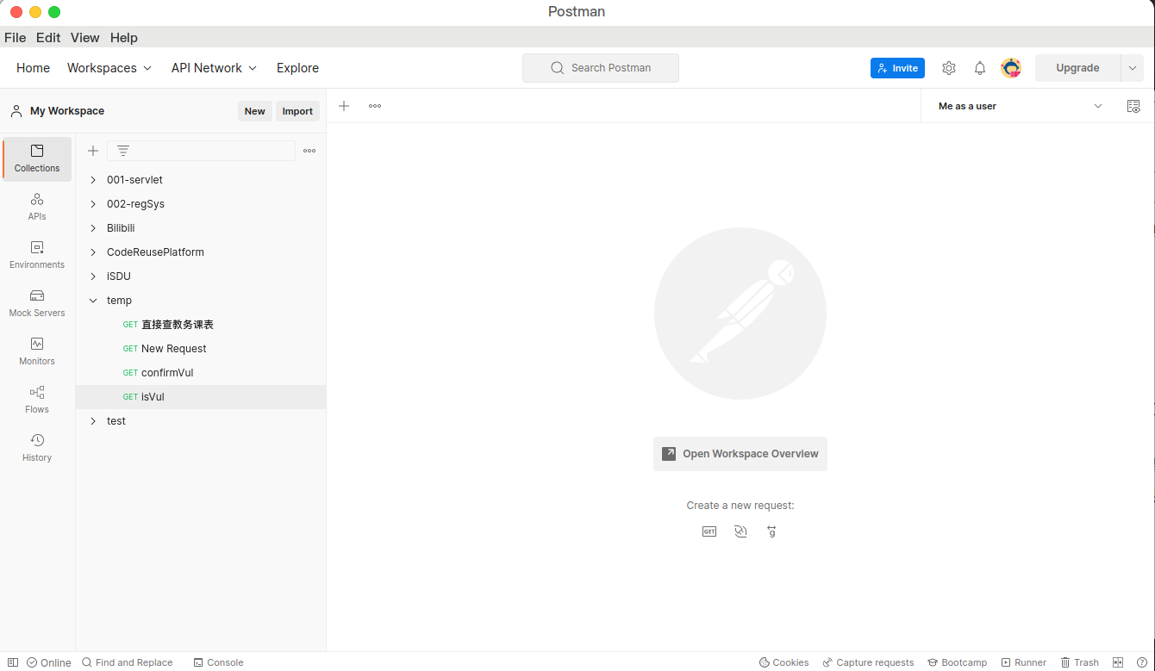Expand the test collection
Screen dimensions: 1155x671
click(93, 421)
